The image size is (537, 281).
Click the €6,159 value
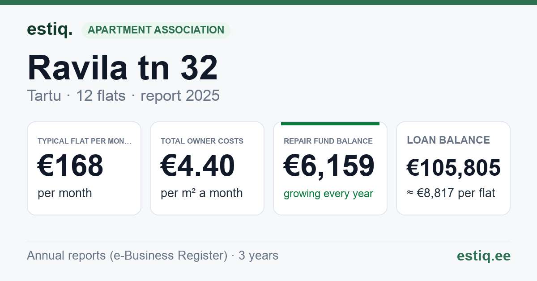pyautogui.click(x=329, y=166)
